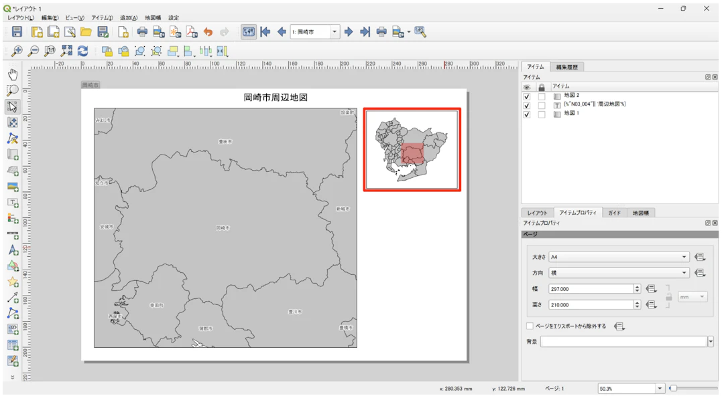Viewport: 724px width, 398px height.
Task: Click the 幅 width input field
Action: pyautogui.click(x=590, y=289)
